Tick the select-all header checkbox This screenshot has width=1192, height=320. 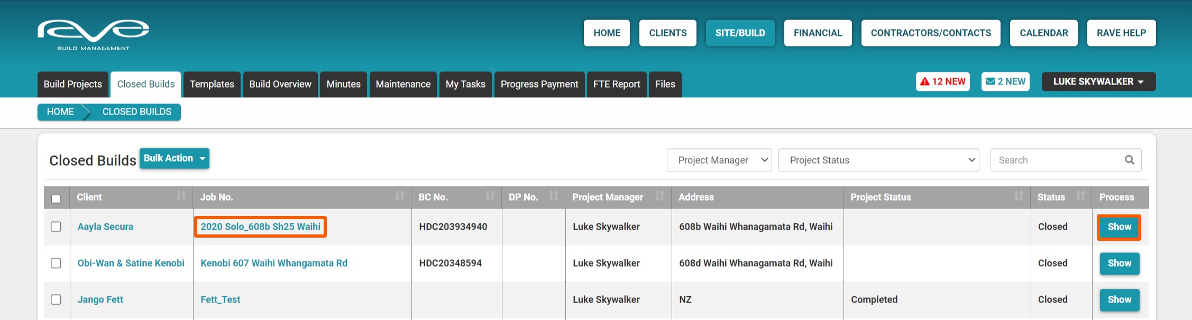click(x=56, y=199)
